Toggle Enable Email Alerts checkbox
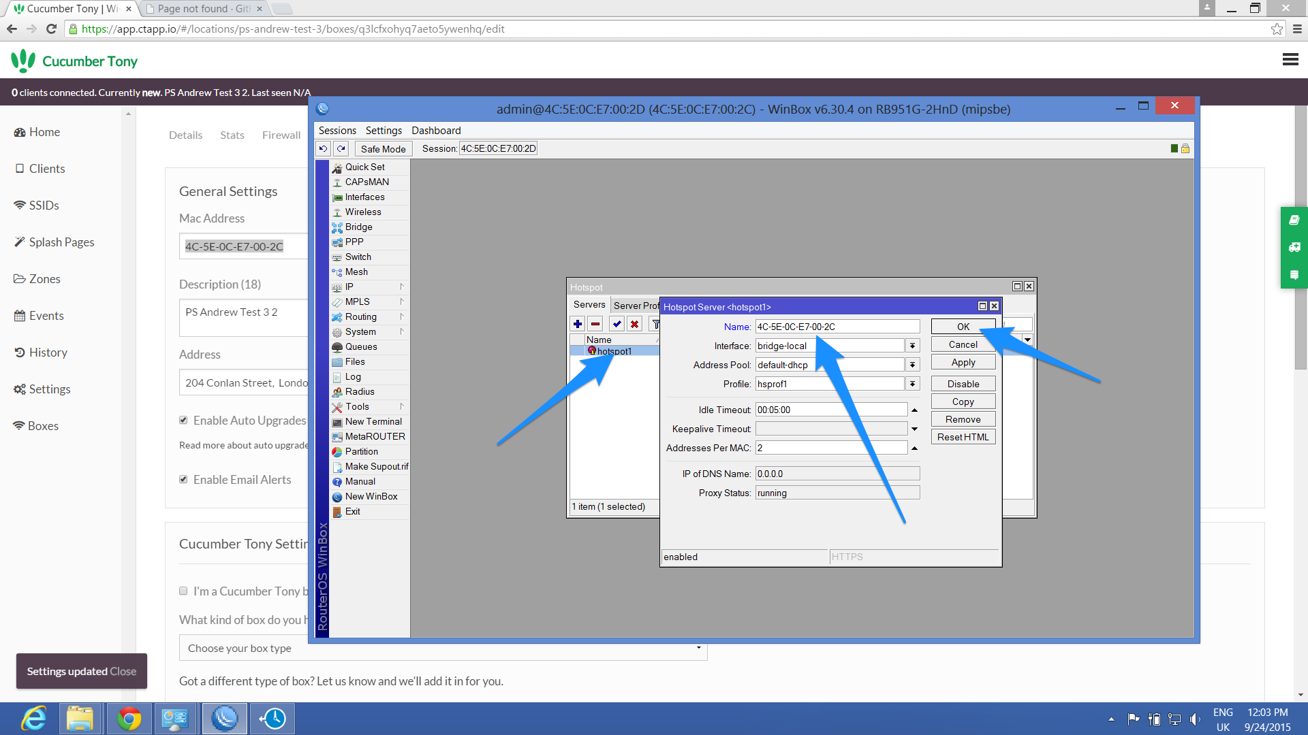This screenshot has height=735, width=1308. click(x=183, y=479)
